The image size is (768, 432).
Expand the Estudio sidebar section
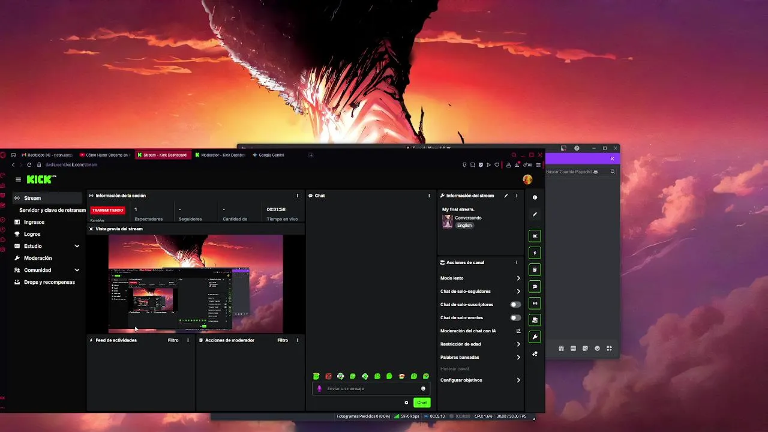[x=77, y=246]
